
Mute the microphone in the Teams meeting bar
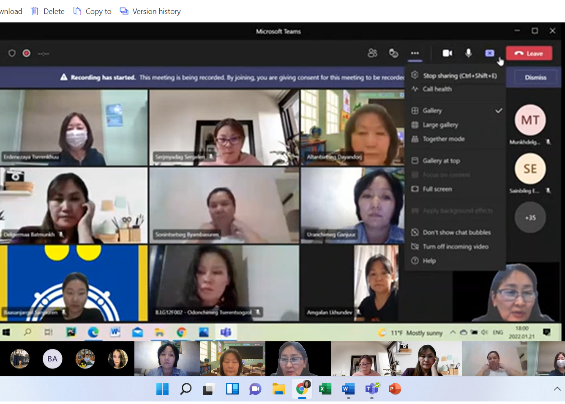coord(469,53)
